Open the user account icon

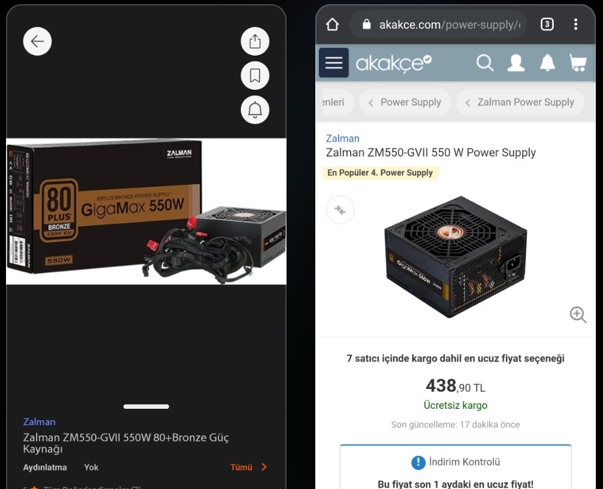[516, 63]
